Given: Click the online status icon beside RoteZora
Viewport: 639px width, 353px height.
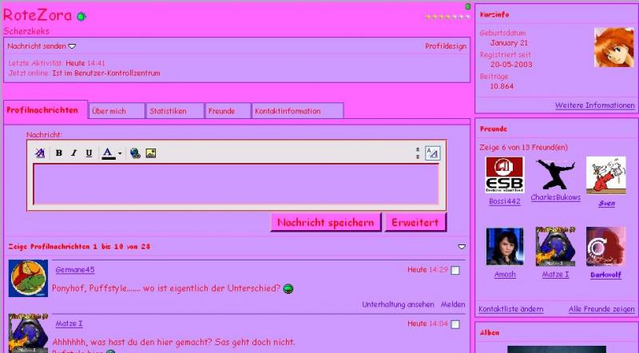Looking at the screenshot, I should (x=81, y=17).
